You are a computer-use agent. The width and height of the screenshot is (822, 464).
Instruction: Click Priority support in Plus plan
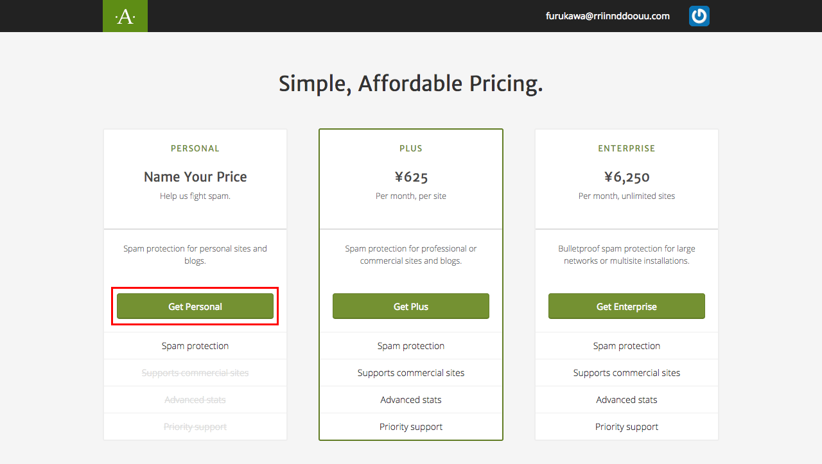pos(411,427)
